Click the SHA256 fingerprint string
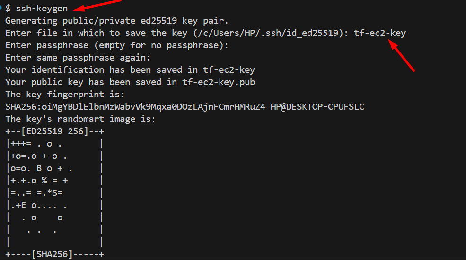The image size is (466, 260). click(135, 107)
